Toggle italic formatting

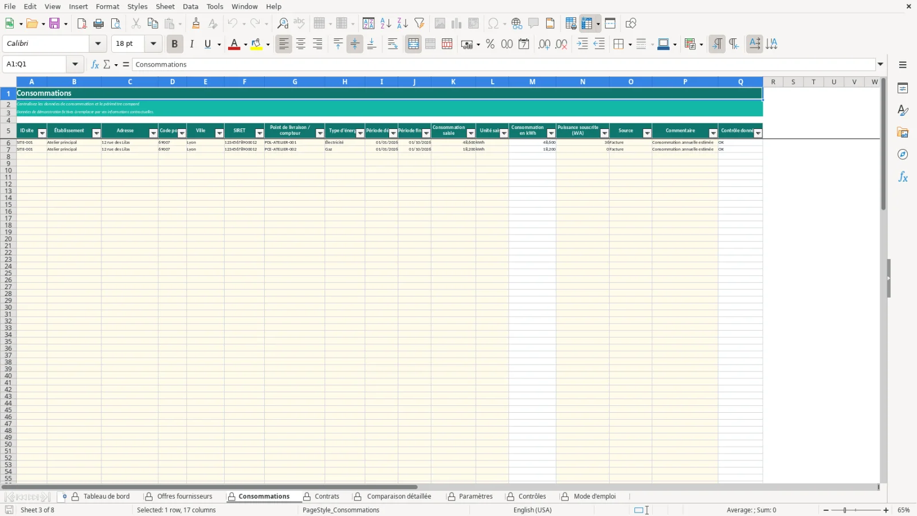coord(191,44)
